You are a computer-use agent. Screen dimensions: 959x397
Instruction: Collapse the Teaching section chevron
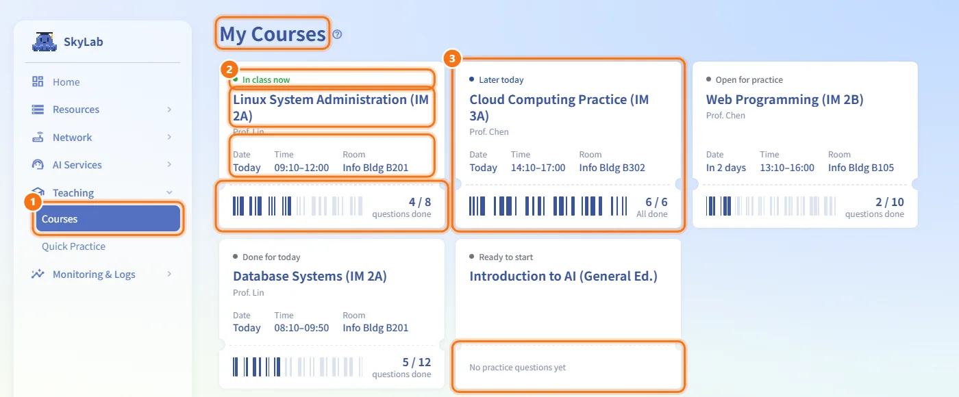[169, 192]
